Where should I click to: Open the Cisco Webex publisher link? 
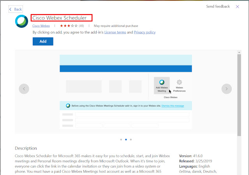point(41,26)
